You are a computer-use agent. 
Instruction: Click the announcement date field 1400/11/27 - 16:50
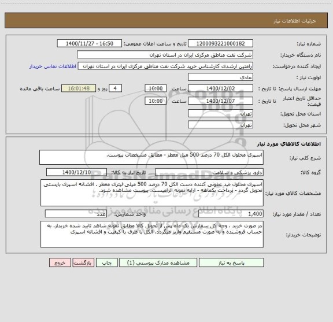pos(90,43)
